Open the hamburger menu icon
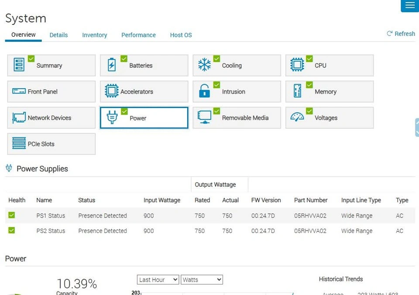419x295 pixels. coord(409,5)
